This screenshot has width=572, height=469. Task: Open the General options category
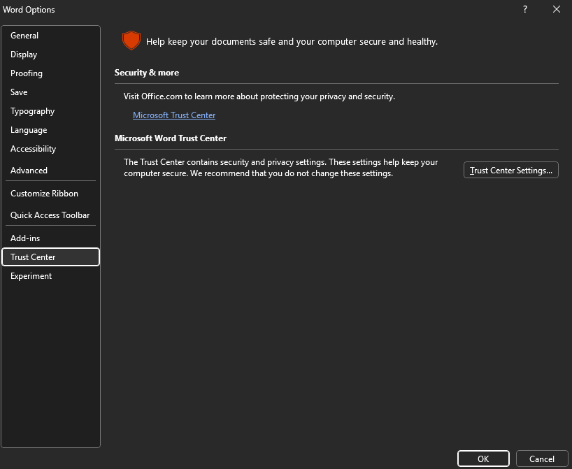[x=51, y=36]
